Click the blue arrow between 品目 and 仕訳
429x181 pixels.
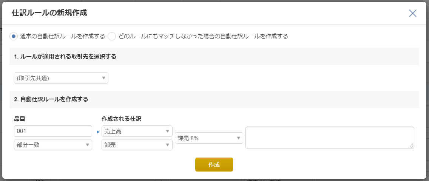click(x=98, y=132)
